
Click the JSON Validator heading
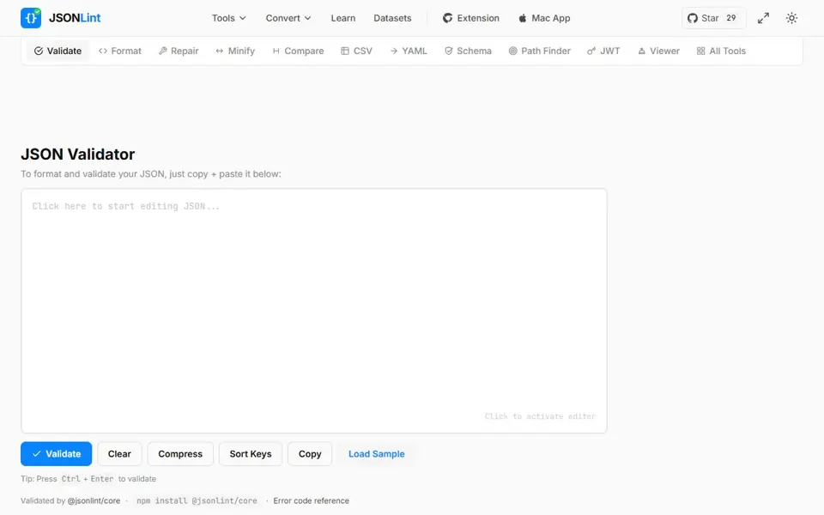[78, 154]
